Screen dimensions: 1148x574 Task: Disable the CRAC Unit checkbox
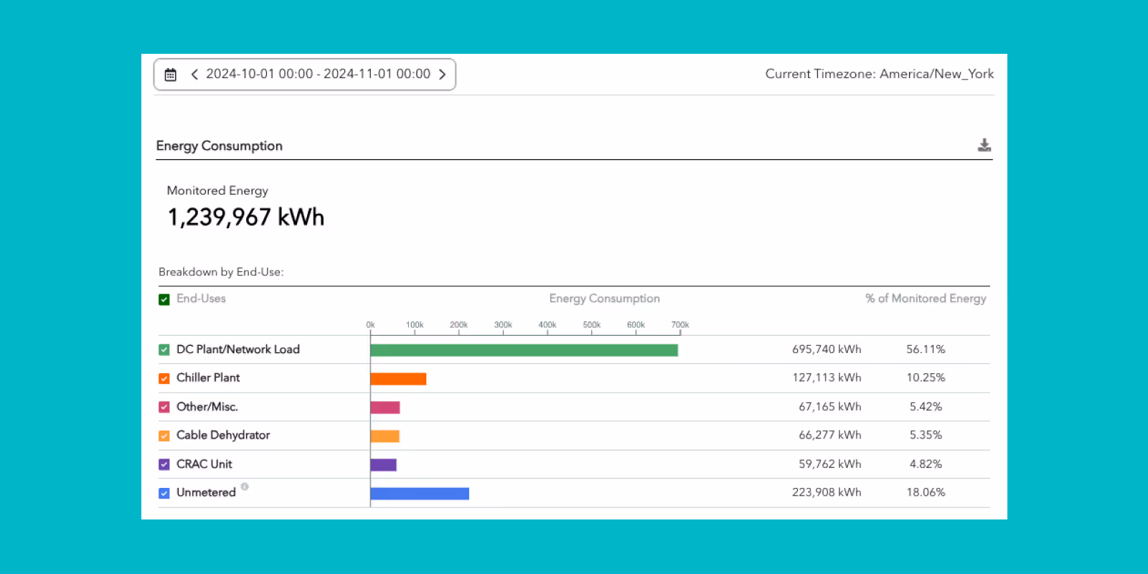164,464
